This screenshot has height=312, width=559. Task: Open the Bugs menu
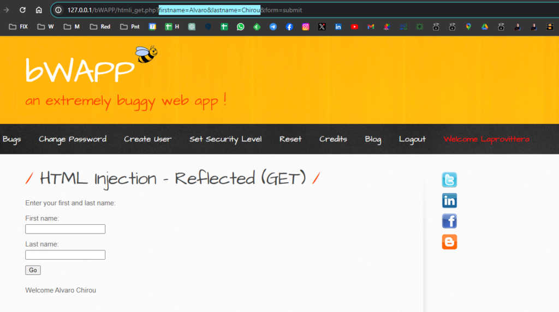tap(12, 139)
